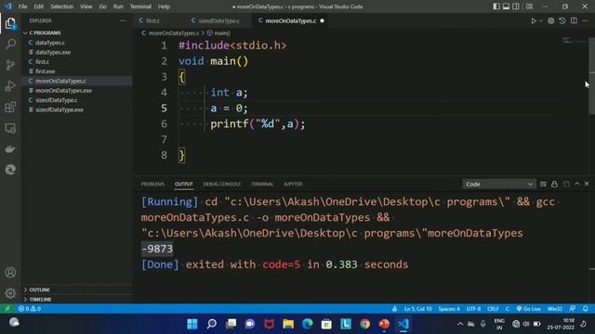Viewport: 595px width, 334px height.
Task: Open the Go menu
Action: coord(102,6)
